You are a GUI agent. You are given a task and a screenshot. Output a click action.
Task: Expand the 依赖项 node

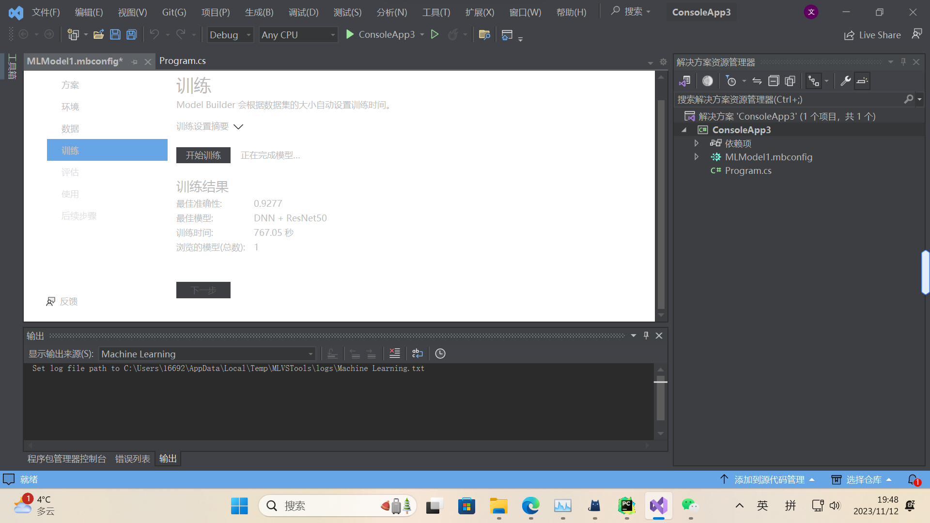point(697,143)
